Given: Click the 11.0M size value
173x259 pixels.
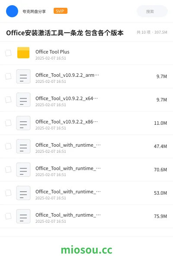Looking at the screenshot, I should pyautogui.click(x=160, y=123).
